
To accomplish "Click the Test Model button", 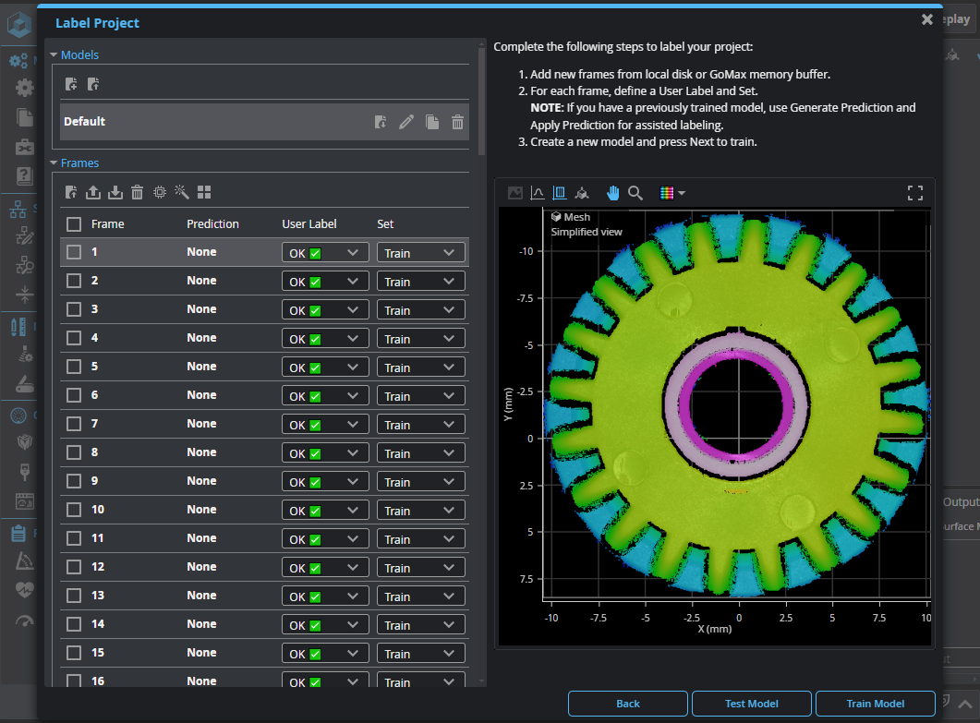I will point(751,704).
